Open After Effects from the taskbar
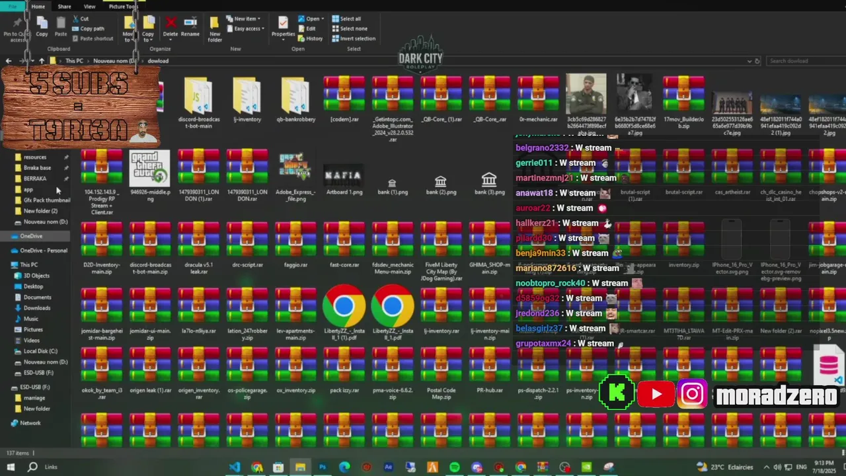Screen dimensions: 846x476 tap(389, 467)
